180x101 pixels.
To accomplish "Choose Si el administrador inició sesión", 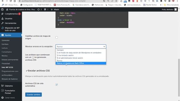I will [x=81, y=58].
